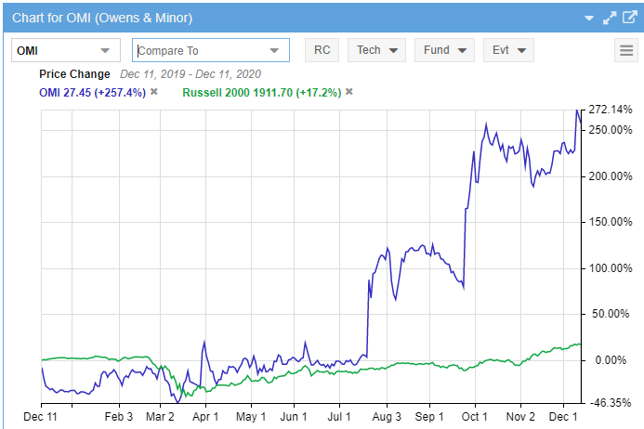Click the Sep 1 date label
Image resolution: width=644 pixels, height=429 pixels.
429,417
